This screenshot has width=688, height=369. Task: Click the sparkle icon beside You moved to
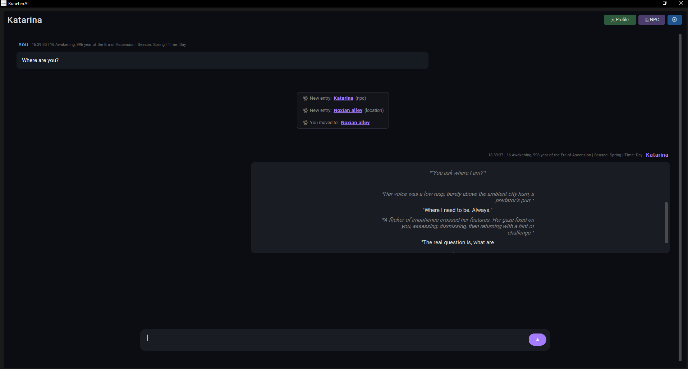point(305,123)
